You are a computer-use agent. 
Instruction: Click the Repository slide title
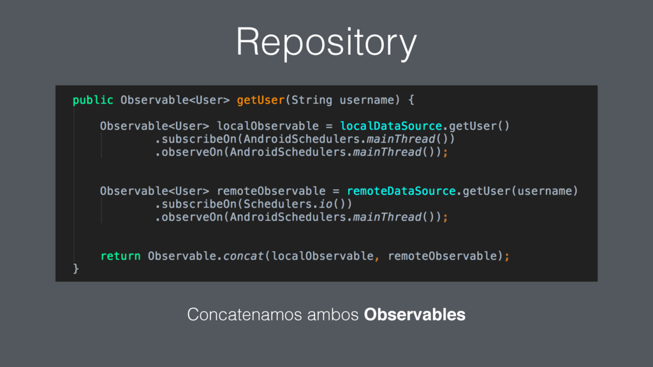(x=326, y=43)
